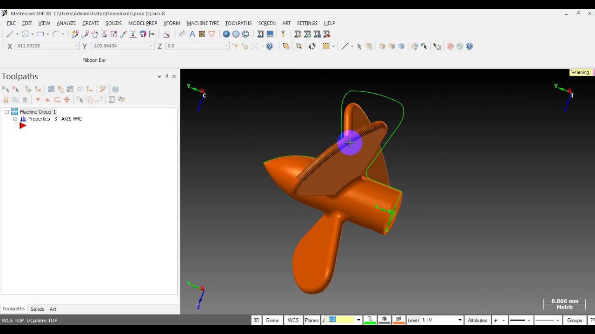Collapse the Machine Group-1 tree node
This screenshot has width=595, height=334.
[x=7, y=112]
